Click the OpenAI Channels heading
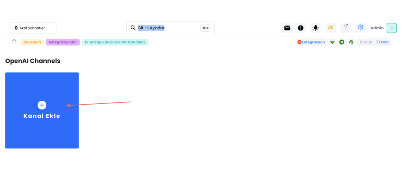The width and height of the screenshot is (415, 196). tap(33, 61)
